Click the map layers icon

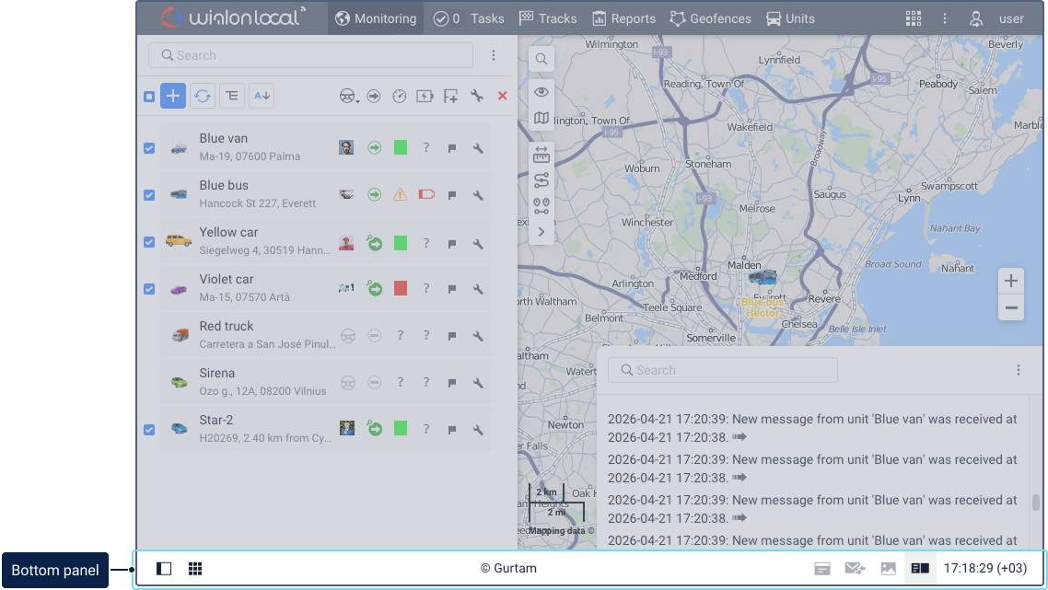point(541,118)
